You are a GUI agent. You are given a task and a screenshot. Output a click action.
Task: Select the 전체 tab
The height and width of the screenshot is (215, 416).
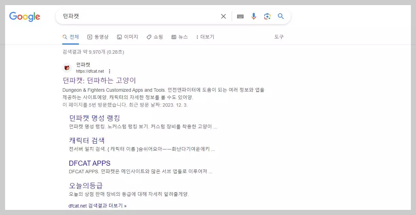click(71, 37)
